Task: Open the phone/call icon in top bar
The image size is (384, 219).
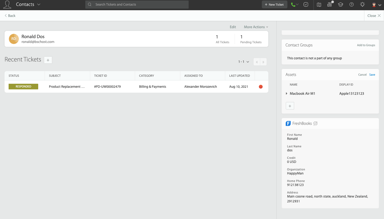Action: point(293,5)
